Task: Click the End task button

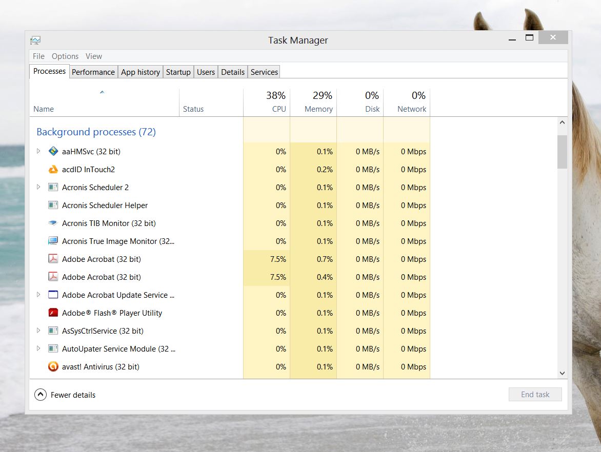Action: coord(535,395)
